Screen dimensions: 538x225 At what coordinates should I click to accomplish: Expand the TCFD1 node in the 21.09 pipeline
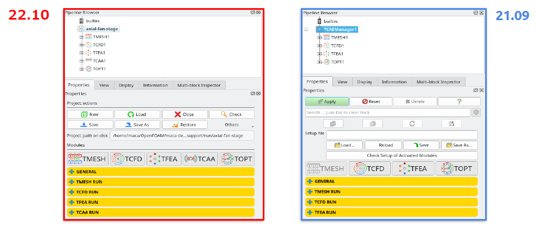coord(320,46)
